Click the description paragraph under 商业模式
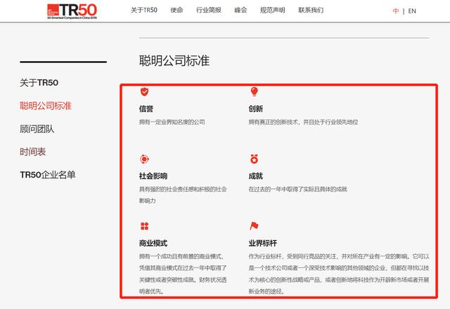Viewport: 450px width, 309px height. tap(183, 274)
